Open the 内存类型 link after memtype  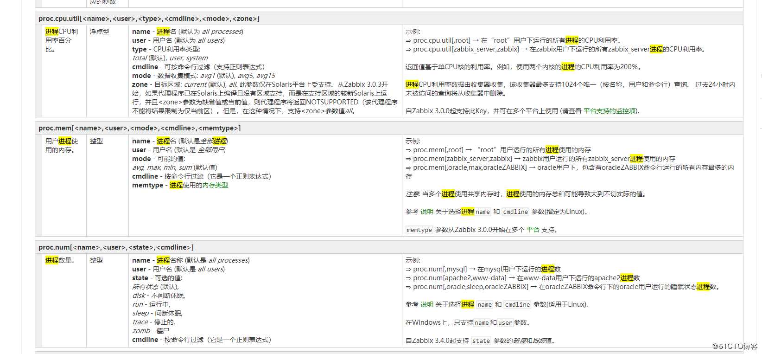click(x=215, y=185)
